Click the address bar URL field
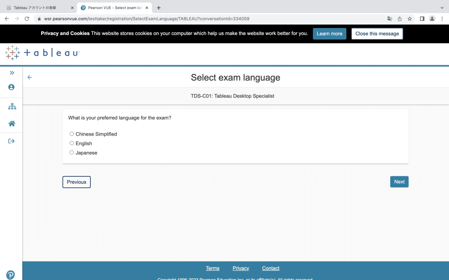 pos(210,18)
